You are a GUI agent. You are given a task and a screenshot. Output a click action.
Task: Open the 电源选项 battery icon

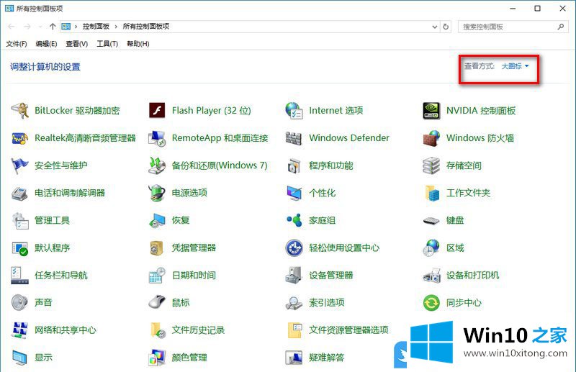click(x=157, y=193)
